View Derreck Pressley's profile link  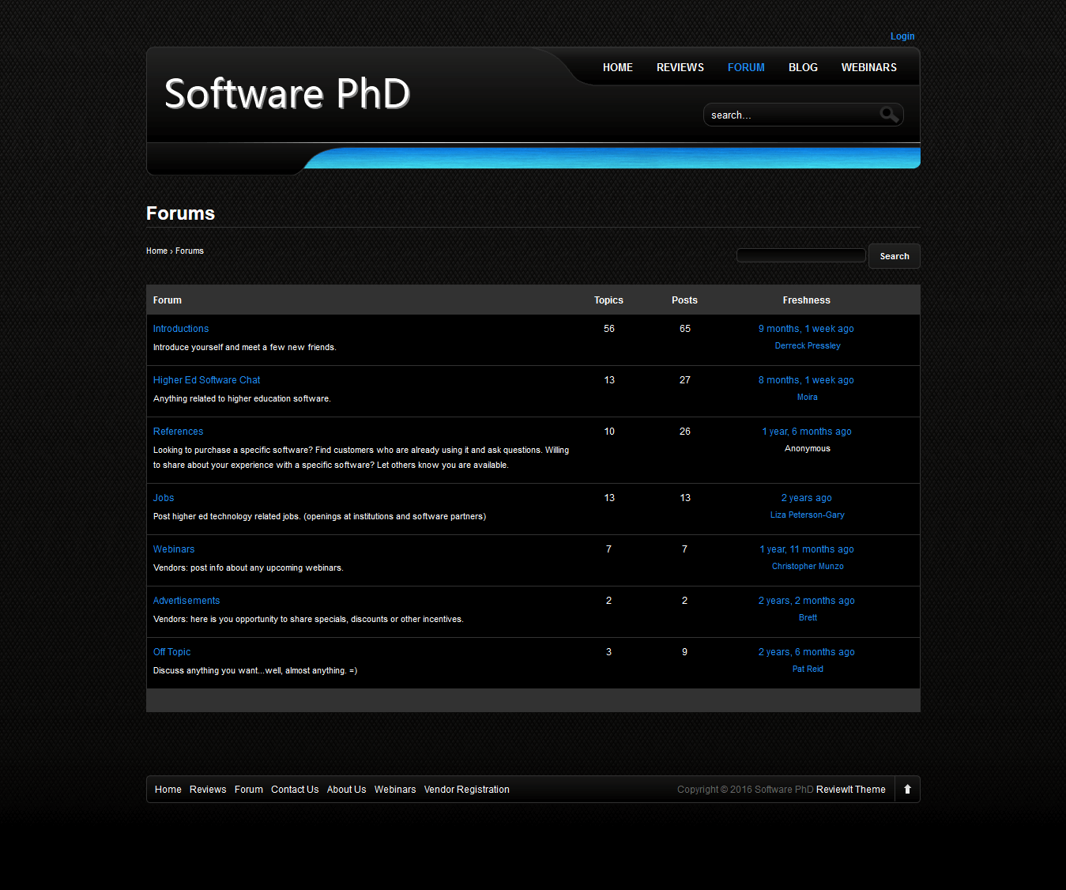tap(807, 345)
